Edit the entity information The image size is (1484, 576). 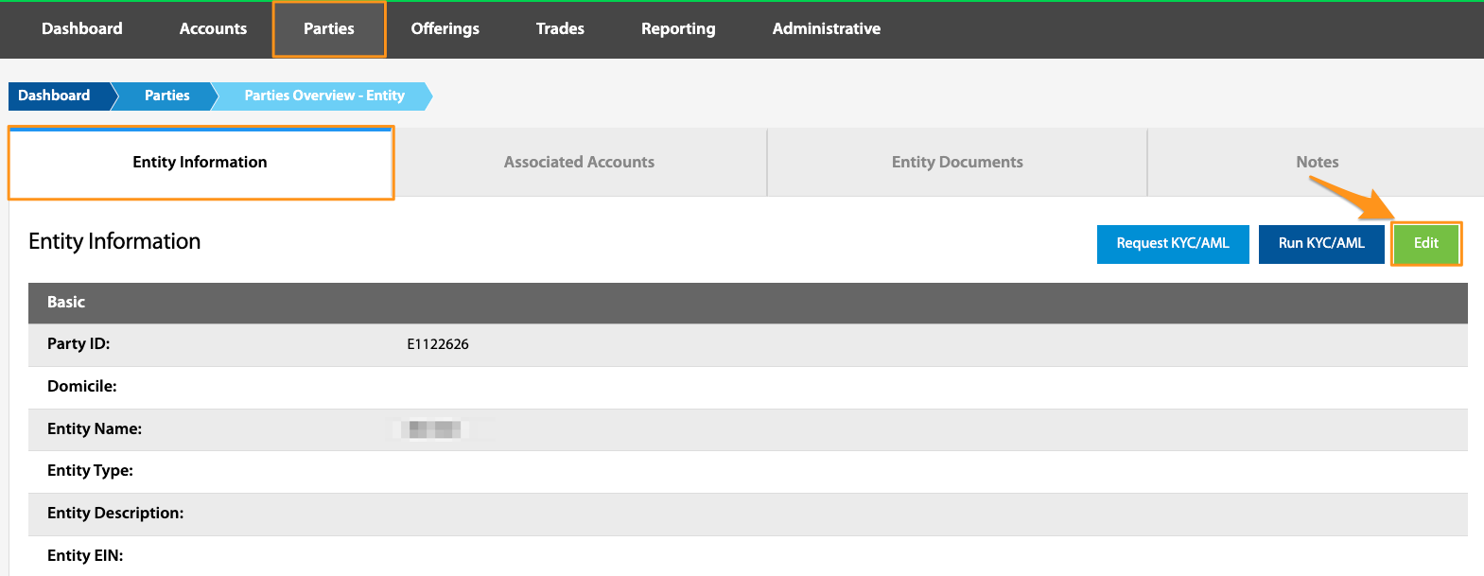(x=1426, y=244)
